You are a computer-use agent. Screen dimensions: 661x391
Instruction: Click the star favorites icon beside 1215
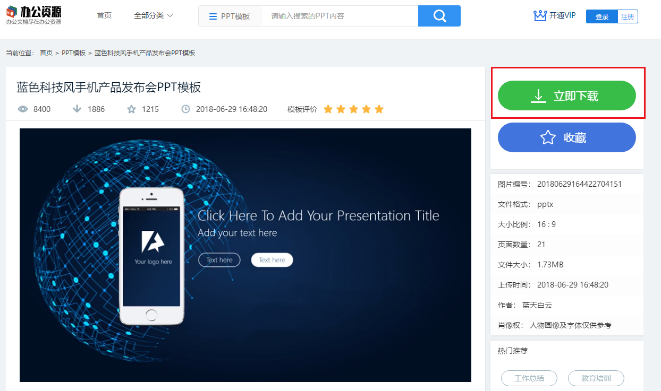(x=131, y=109)
